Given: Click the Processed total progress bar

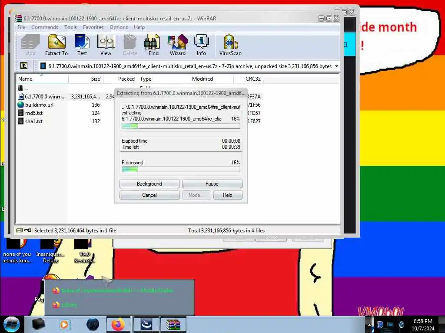Looking at the screenshot, I should pos(181,170).
